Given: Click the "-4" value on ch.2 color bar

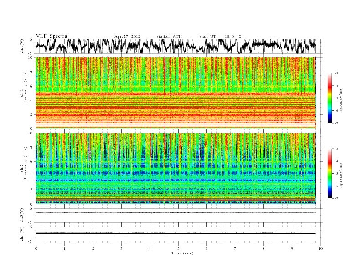Looking at the screenshot, I should tap(336, 161).
